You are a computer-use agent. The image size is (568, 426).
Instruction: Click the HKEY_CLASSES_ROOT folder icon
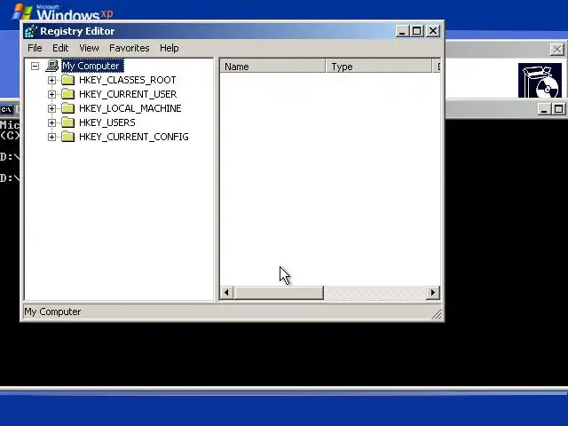67,80
